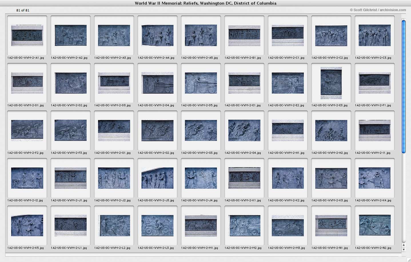Select thumbnail 1A2-US-DC-WWM-2-H2.jpg

331,131
